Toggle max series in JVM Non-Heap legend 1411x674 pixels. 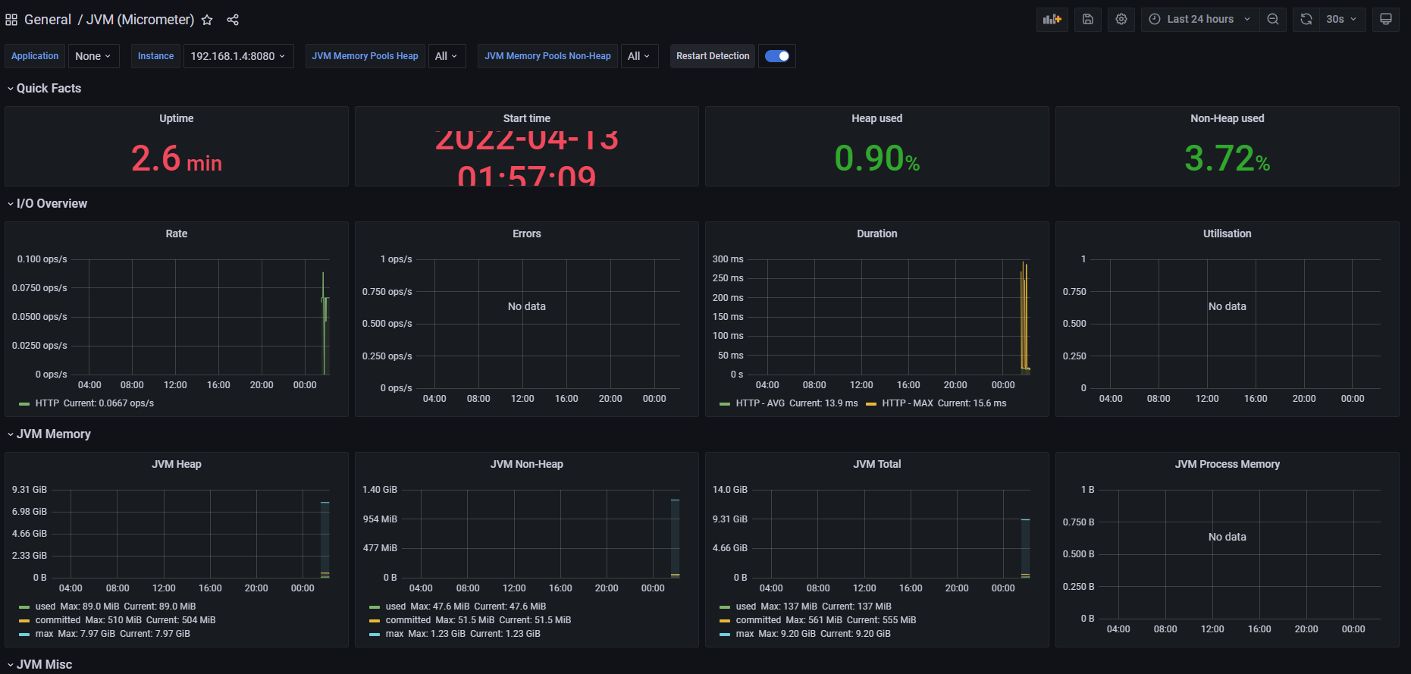coord(394,634)
